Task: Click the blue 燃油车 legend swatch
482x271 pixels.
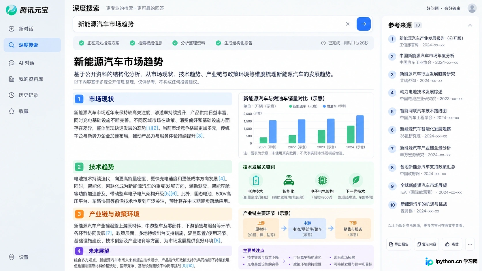Action: [x=324, y=106]
